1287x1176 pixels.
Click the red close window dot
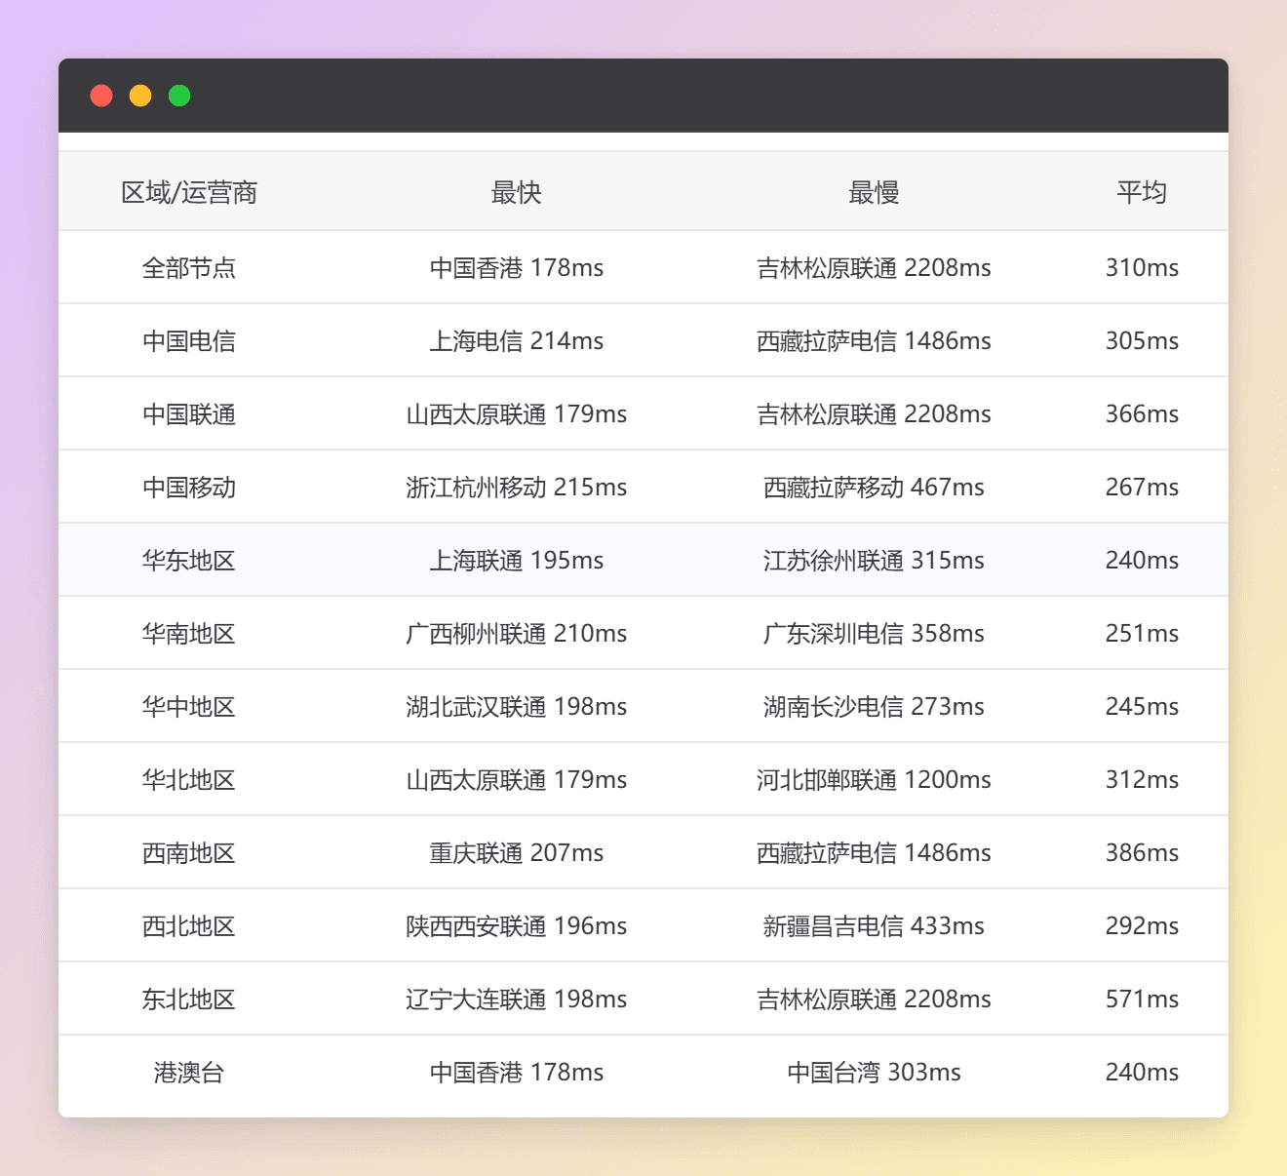coord(101,96)
